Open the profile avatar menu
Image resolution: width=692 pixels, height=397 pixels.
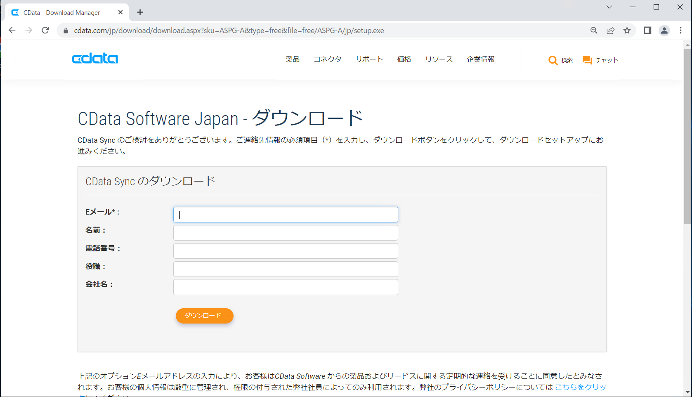664,31
